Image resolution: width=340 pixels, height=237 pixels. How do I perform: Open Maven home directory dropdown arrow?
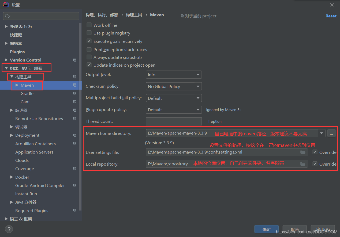322,133
